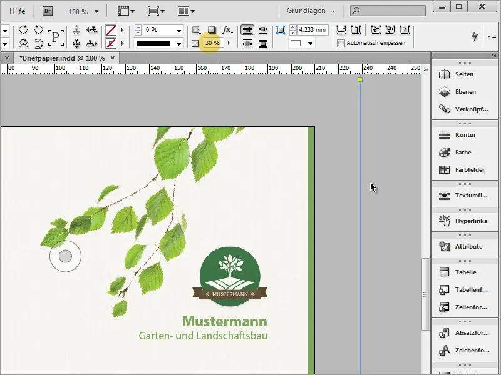Click the fill color swatch (none)
The image size is (501, 375).
click(x=111, y=30)
